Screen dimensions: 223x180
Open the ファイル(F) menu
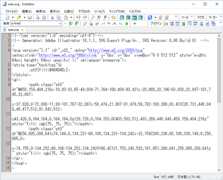(x=11, y=11)
